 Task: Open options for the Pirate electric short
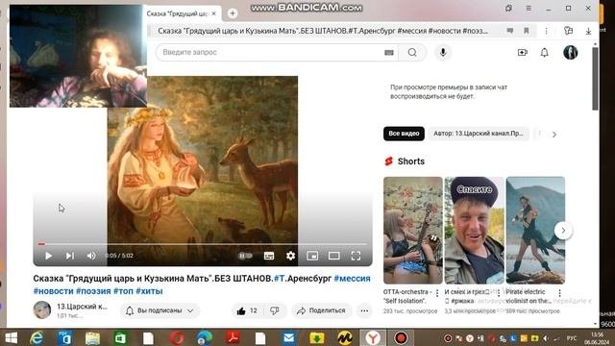(559, 293)
